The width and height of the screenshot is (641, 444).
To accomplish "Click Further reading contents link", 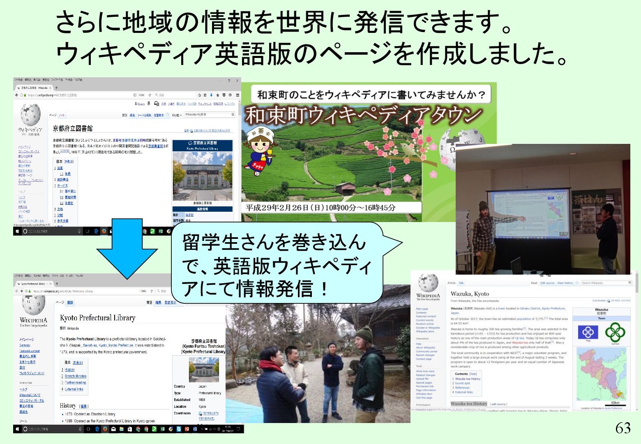I will (x=75, y=383).
